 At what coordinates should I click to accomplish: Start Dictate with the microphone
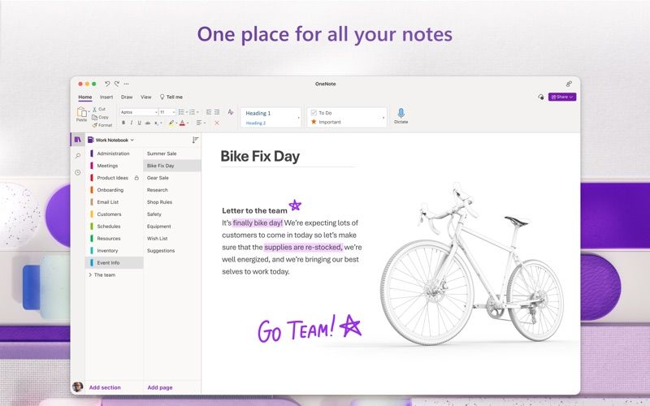(401, 113)
